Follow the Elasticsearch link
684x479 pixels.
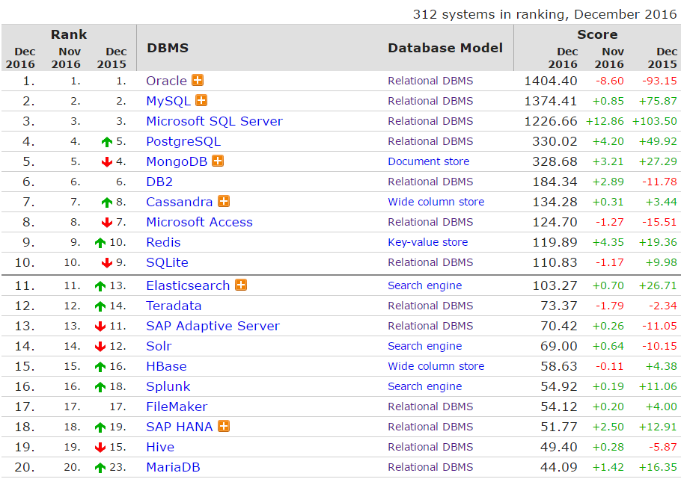(188, 285)
